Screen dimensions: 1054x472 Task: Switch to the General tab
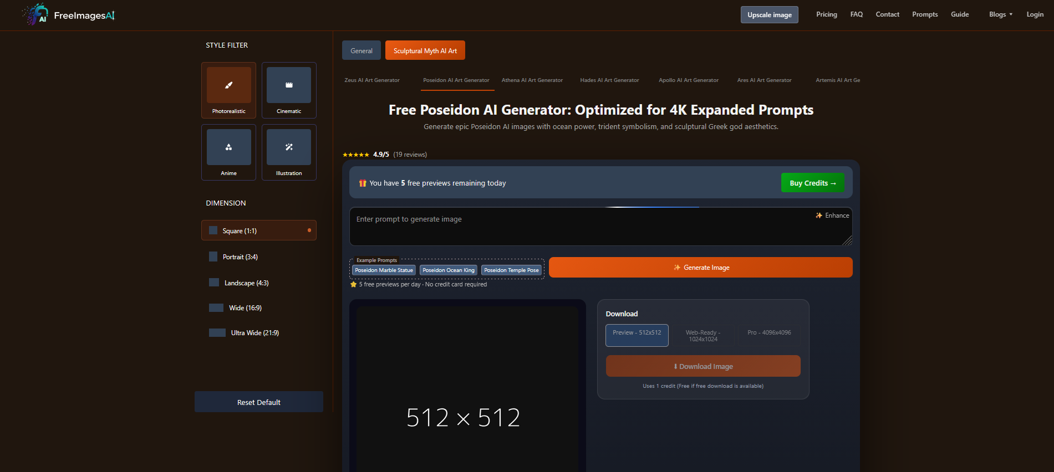click(361, 50)
